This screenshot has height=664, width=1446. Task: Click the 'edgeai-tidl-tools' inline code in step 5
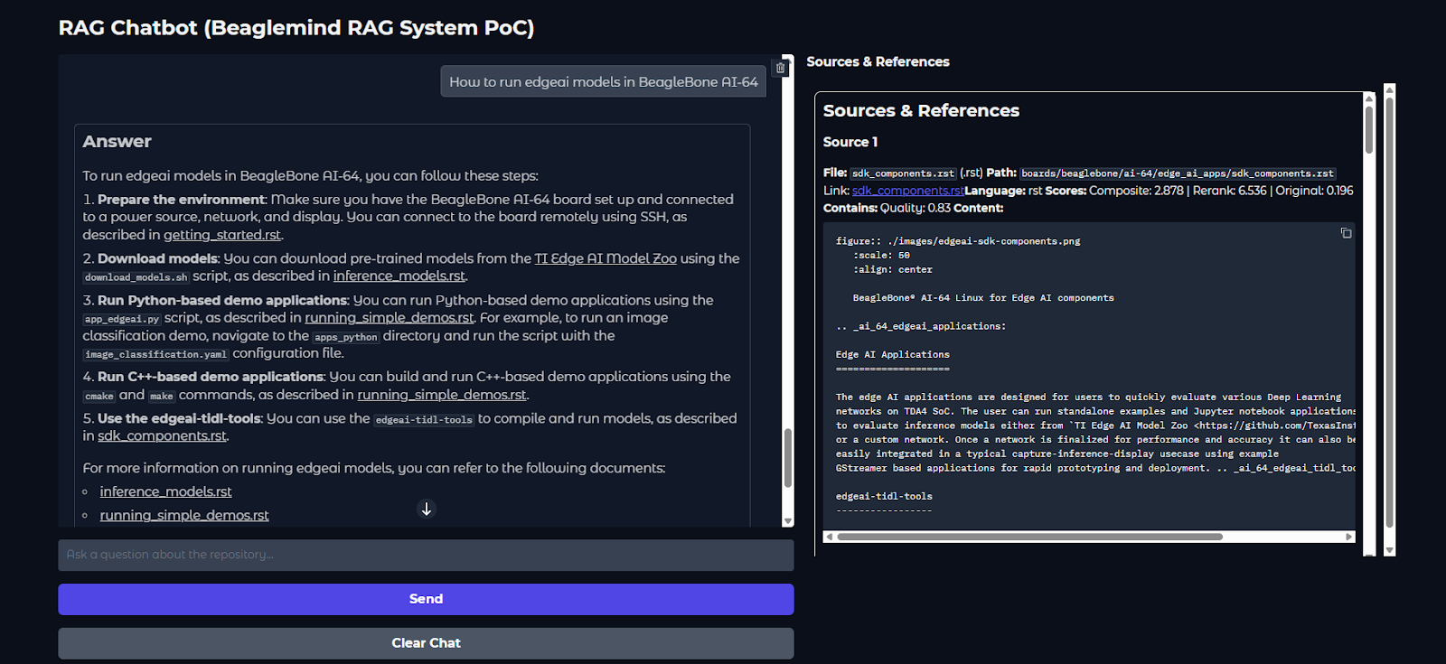coord(424,419)
